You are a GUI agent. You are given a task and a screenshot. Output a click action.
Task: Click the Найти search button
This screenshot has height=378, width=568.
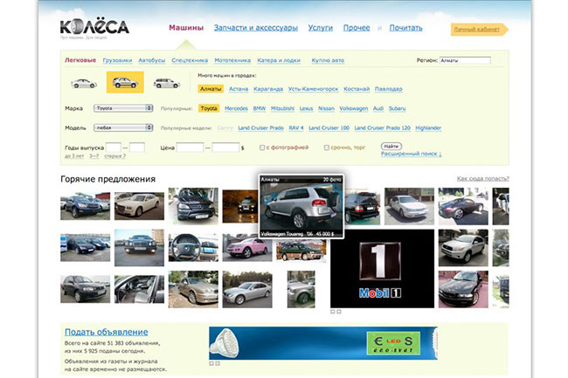[x=391, y=146]
